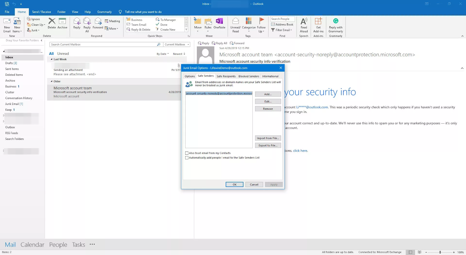
Task: Click the search magnifier icon
Action: point(158,45)
